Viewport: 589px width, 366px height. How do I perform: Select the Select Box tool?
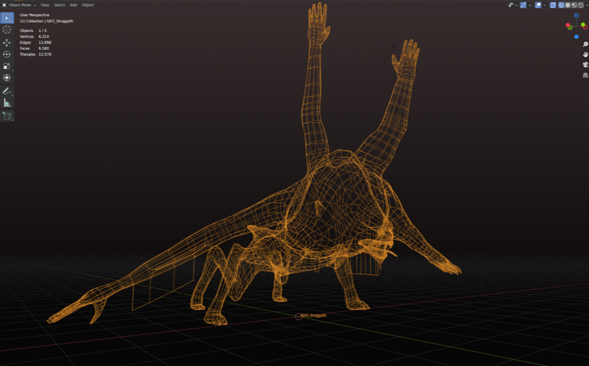click(x=7, y=18)
